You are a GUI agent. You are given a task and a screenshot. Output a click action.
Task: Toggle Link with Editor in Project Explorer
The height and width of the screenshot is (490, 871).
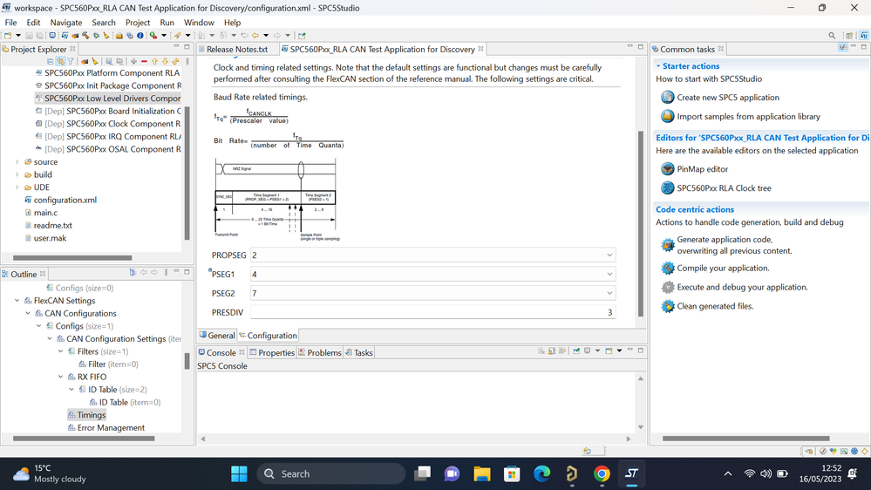pyautogui.click(x=60, y=62)
